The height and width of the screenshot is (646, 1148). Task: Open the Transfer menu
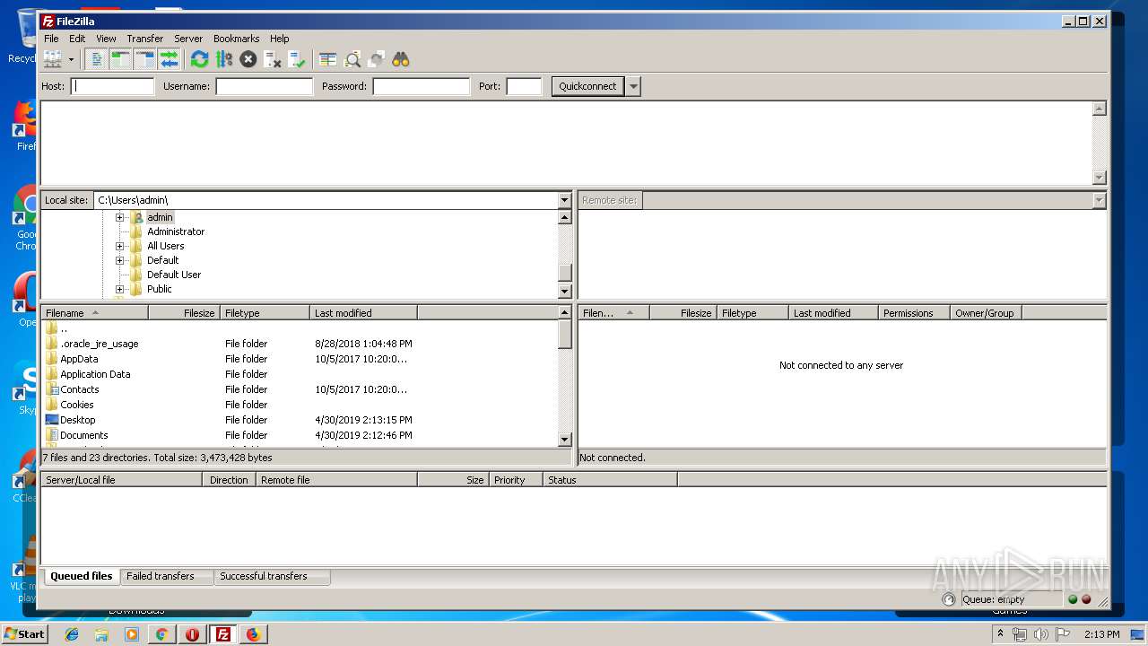point(144,39)
